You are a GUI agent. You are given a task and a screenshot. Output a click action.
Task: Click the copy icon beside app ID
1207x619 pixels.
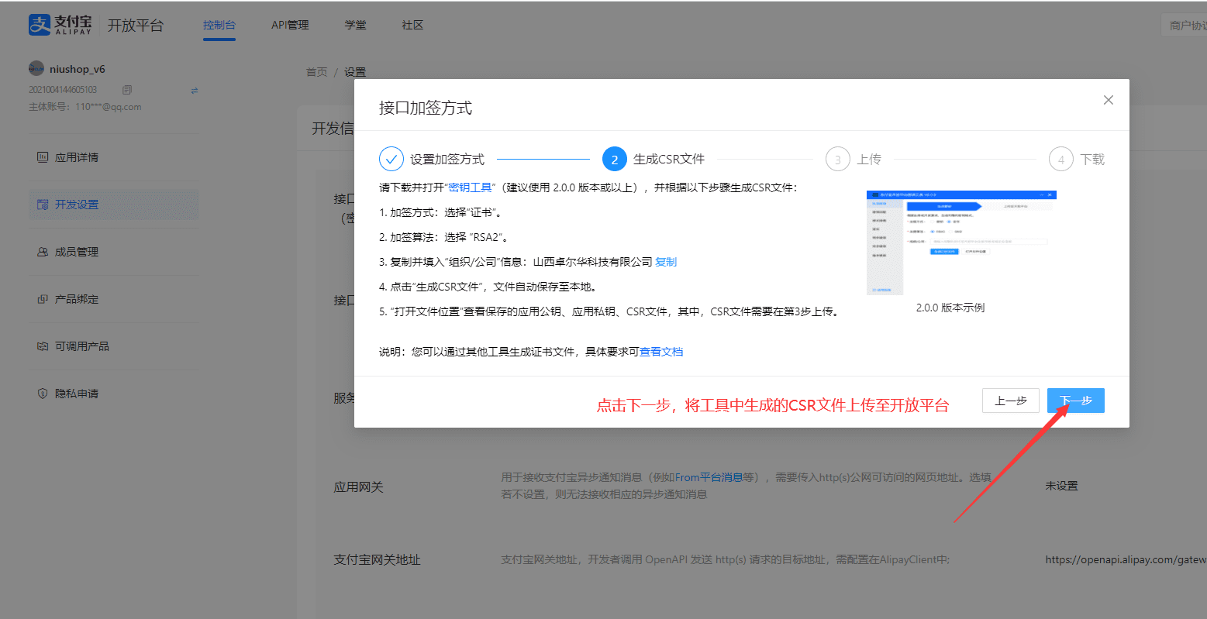[x=127, y=90]
